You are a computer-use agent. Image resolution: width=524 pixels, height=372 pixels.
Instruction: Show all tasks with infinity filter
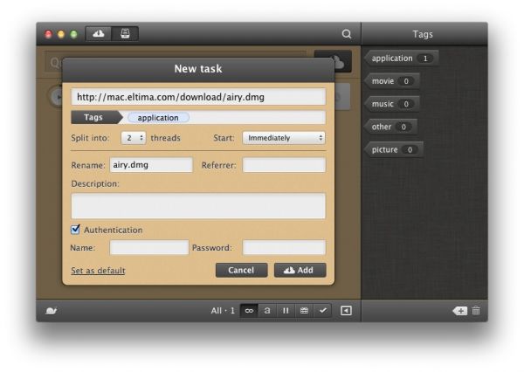[249, 311]
